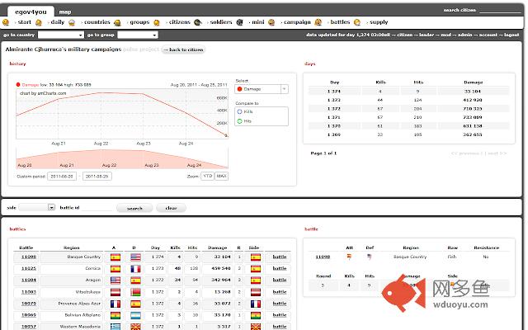Expand the Damage select dropdown arrow
The height and width of the screenshot is (330, 528).
pyautogui.click(x=284, y=89)
